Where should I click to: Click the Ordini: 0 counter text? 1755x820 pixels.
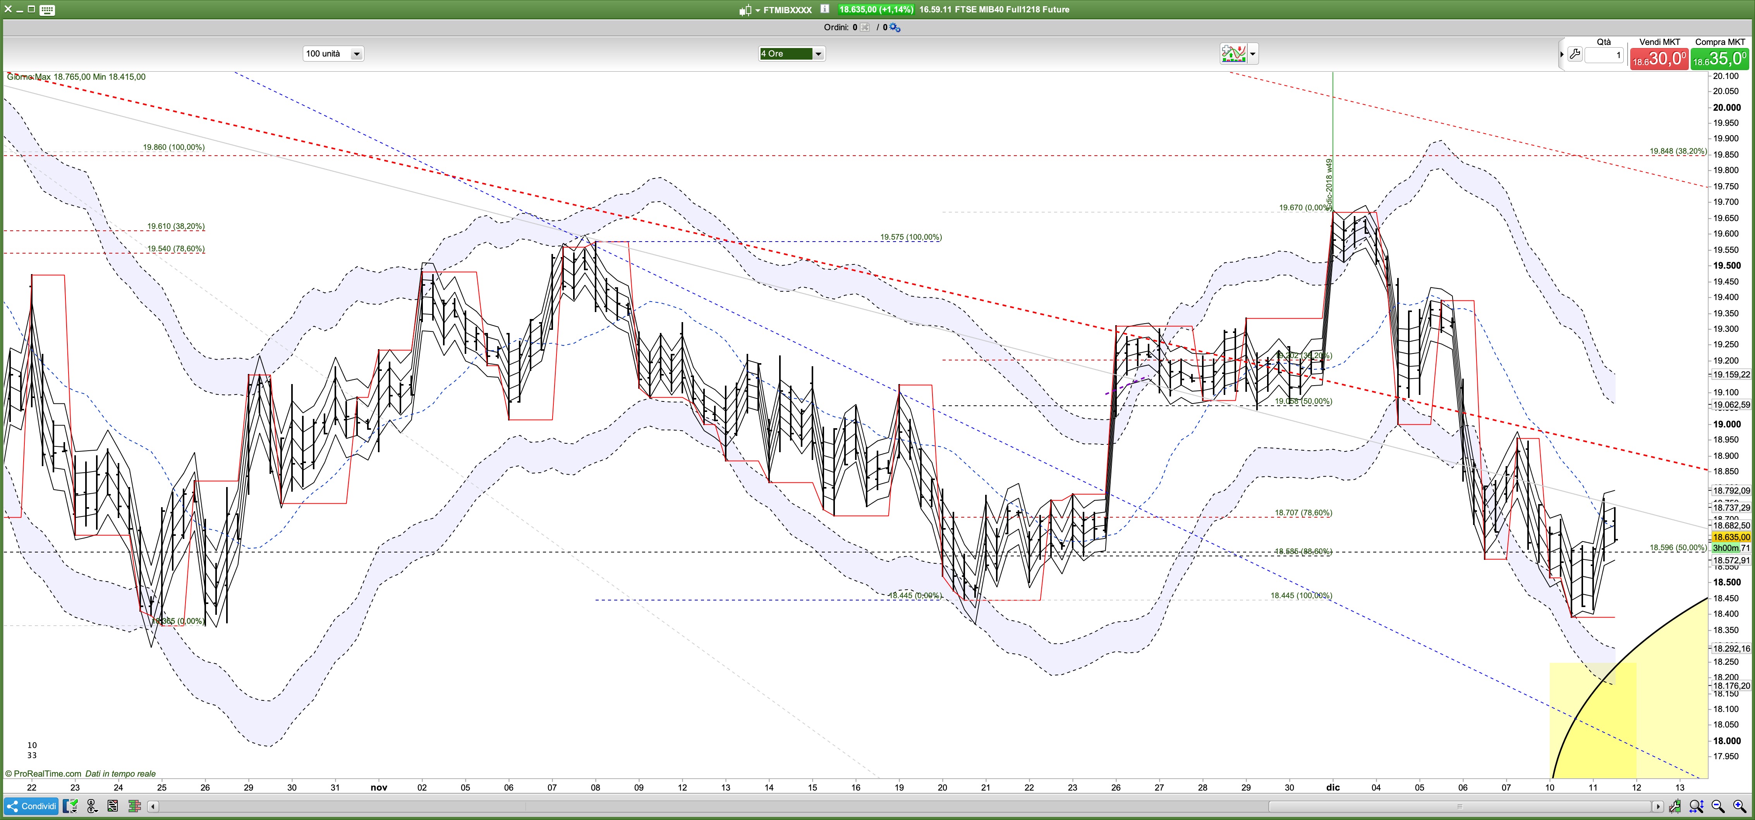pos(840,27)
